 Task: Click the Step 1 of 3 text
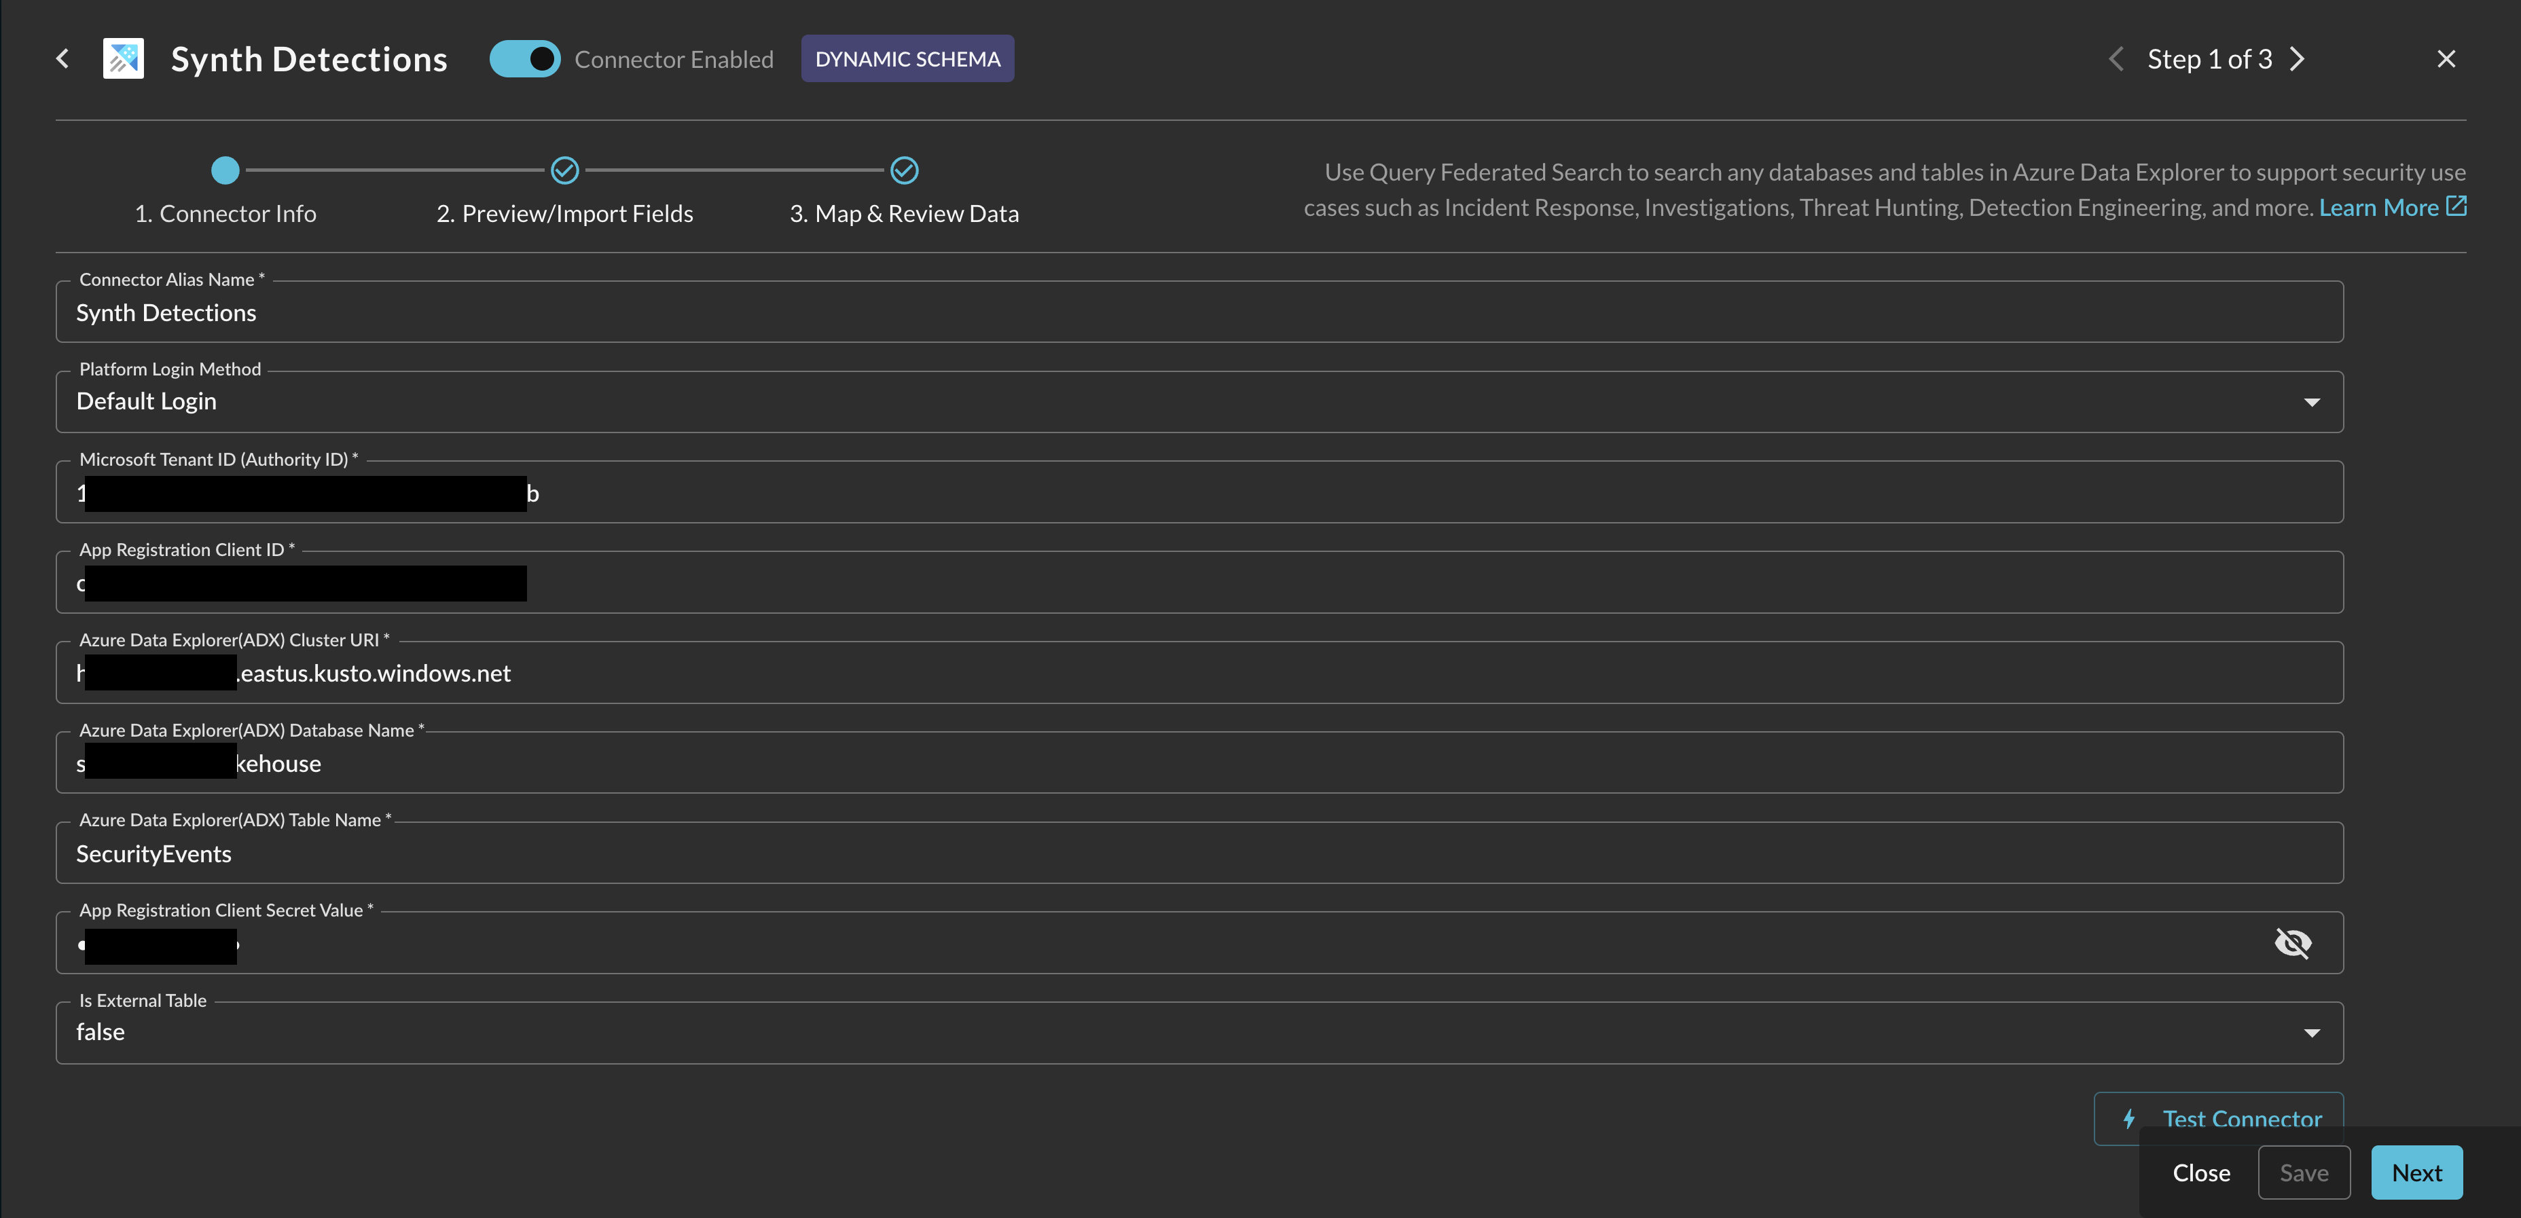click(x=2210, y=58)
